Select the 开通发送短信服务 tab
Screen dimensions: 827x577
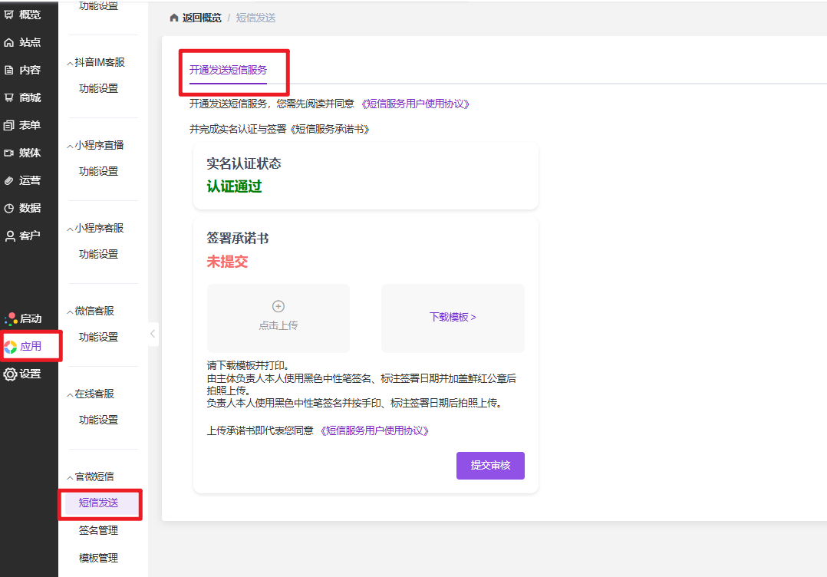[x=228, y=70]
